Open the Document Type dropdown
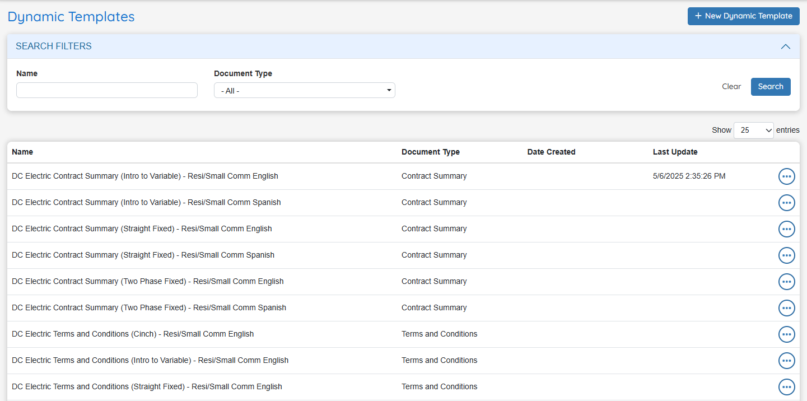The image size is (807, 401). click(305, 90)
